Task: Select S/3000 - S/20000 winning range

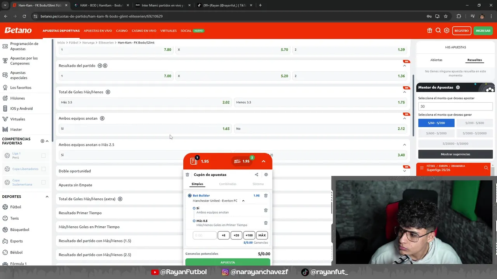Action: (475, 133)
